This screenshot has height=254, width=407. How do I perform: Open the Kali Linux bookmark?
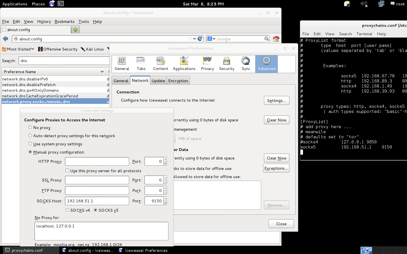pyautogui.click(x=92, y=49)
